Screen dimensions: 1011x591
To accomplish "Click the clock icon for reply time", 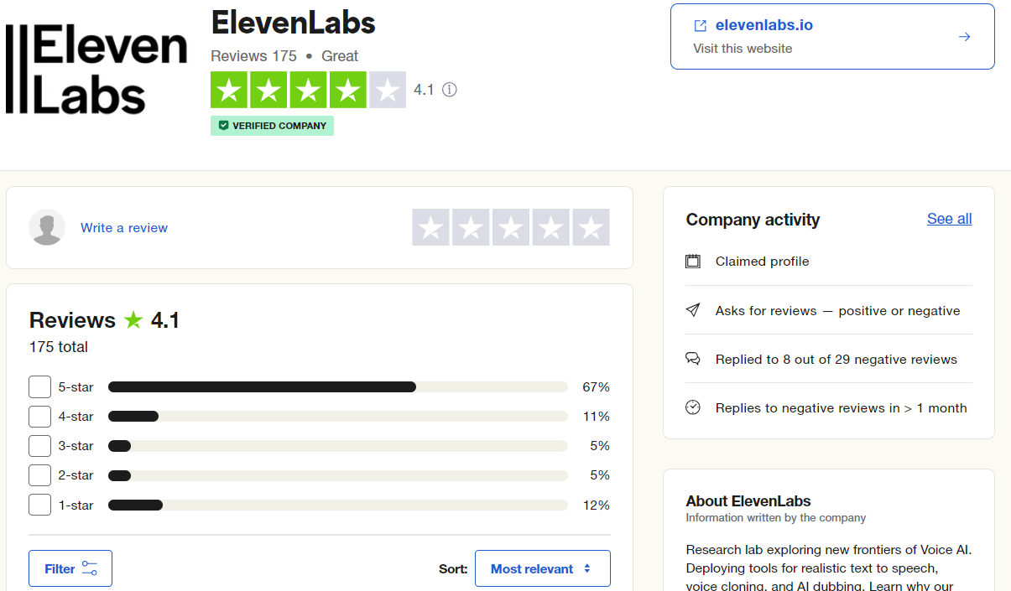I will tap(693, 407).
